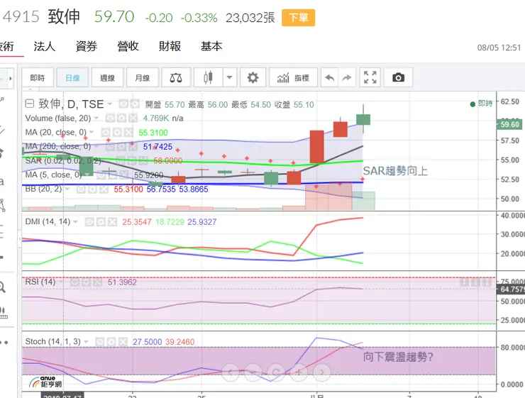Open settings gear for RSI (14)
Image resolution: width=525 pixels, height=398 pixels.
pyautogui.click(x=86, y=282)
